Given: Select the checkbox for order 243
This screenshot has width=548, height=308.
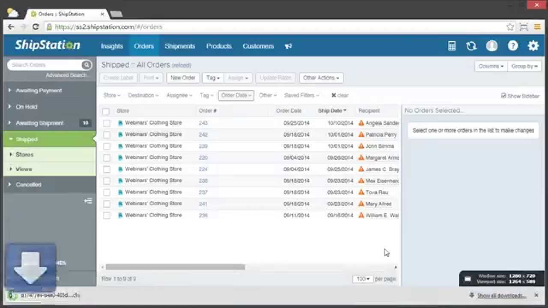Looking at the screenshot, I should [106, 123].
